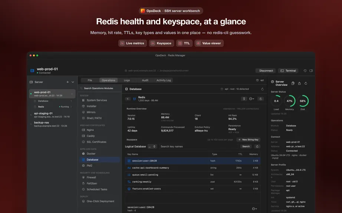Click the TTL pill at top
The image size is (342, 213).
tap(184, 43)
